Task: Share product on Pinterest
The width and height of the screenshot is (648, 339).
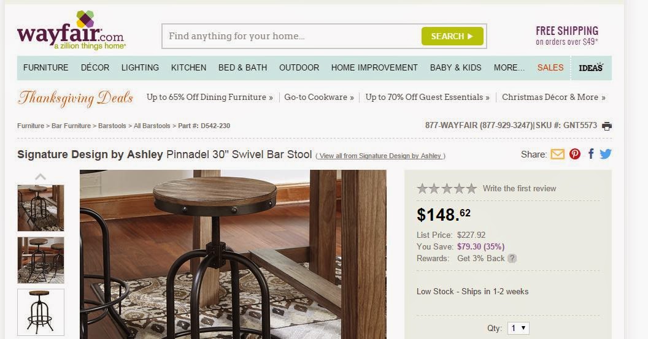Action: pos(575,154)
